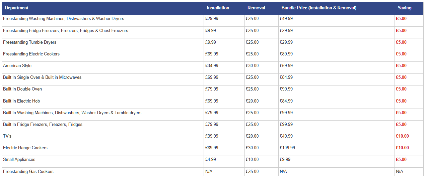The height and width of the screenshot is (178, 426).
Task: Click the £4.99 installation price
Action: tap(211, 160)
